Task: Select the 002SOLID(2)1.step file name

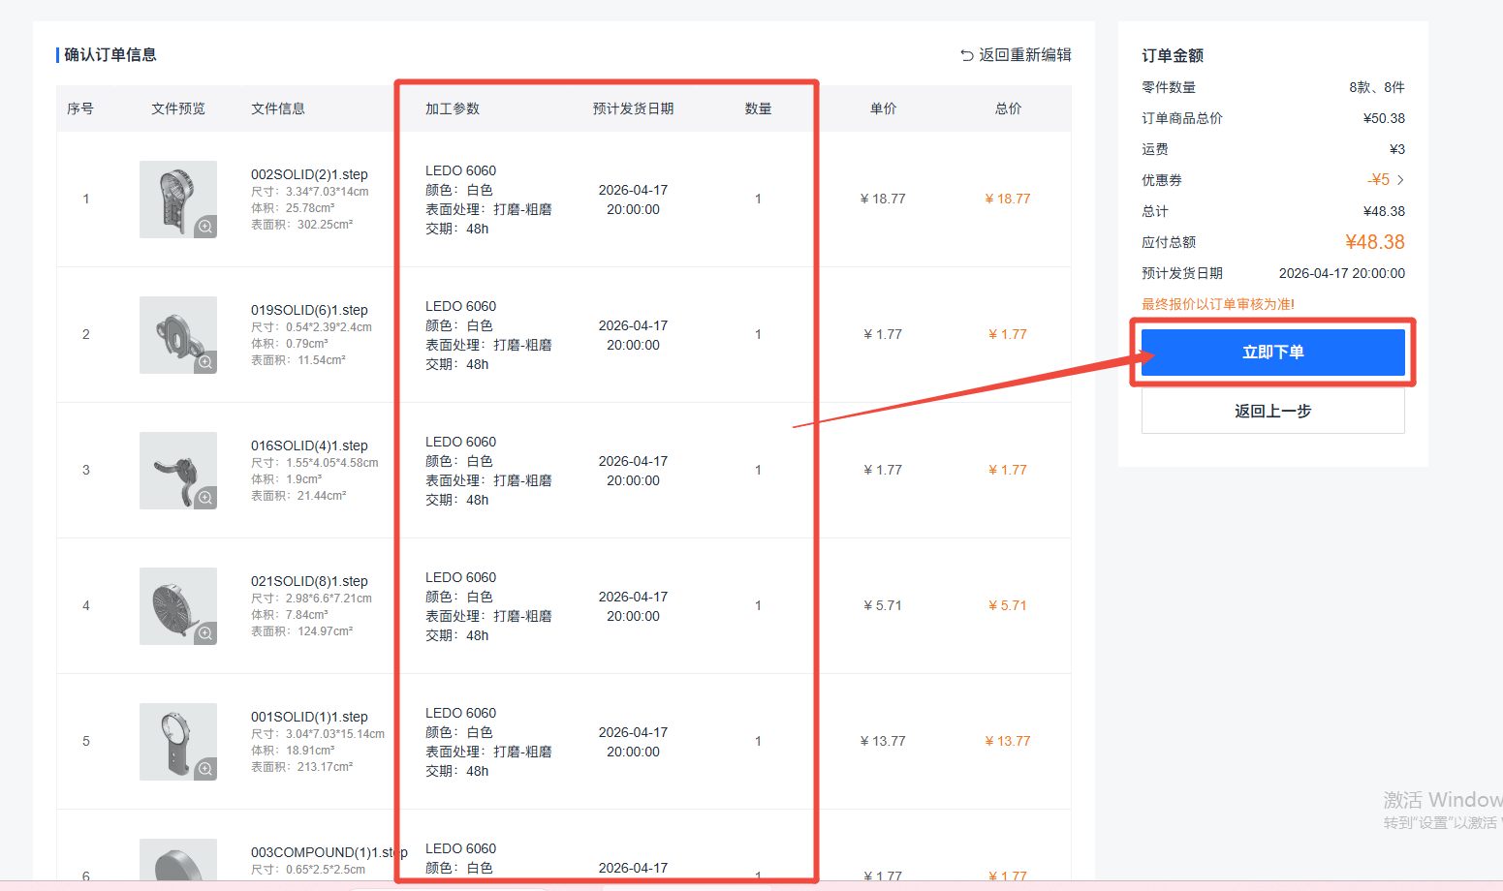Action: (x=309, y=174)
